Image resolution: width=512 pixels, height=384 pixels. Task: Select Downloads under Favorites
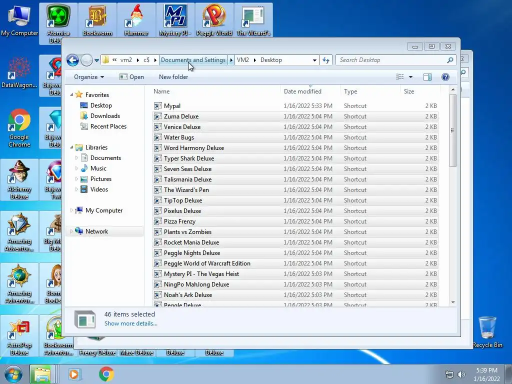coord(105,116)
